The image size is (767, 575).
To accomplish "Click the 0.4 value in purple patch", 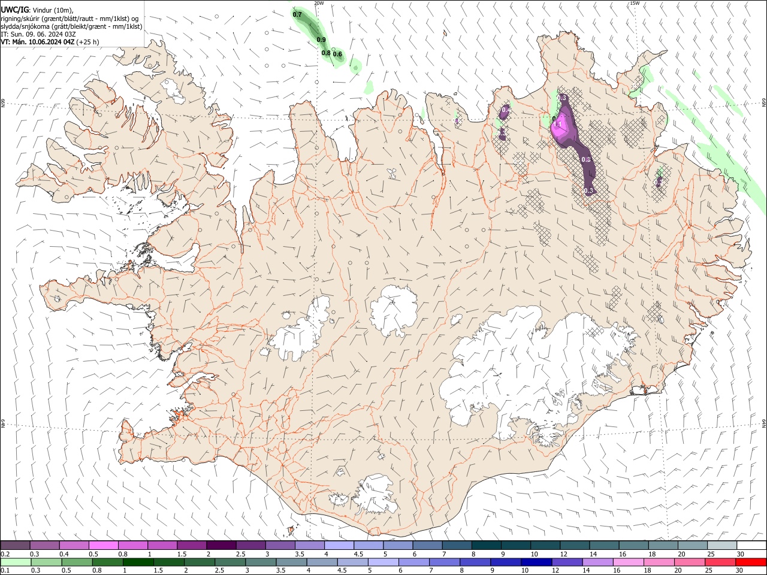I will point(505,110).
